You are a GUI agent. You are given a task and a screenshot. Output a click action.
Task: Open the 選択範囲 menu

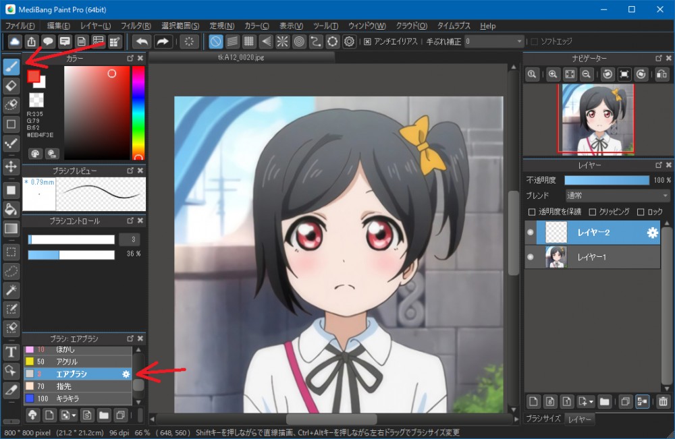[x=180, y=26]
